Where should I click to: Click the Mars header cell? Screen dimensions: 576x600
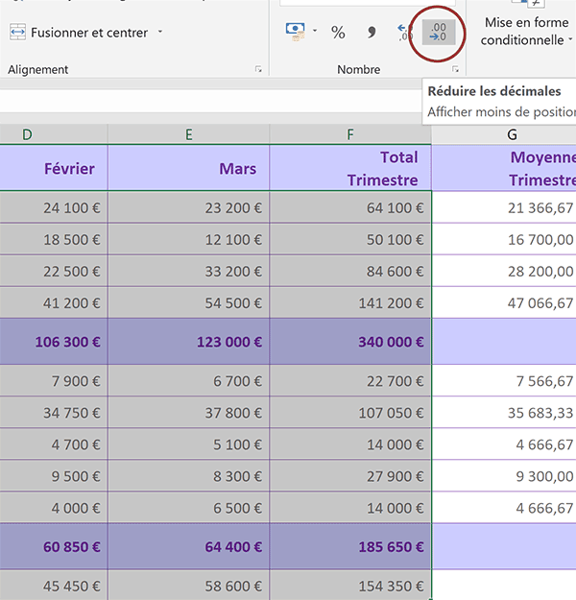[x=189, y=168]
